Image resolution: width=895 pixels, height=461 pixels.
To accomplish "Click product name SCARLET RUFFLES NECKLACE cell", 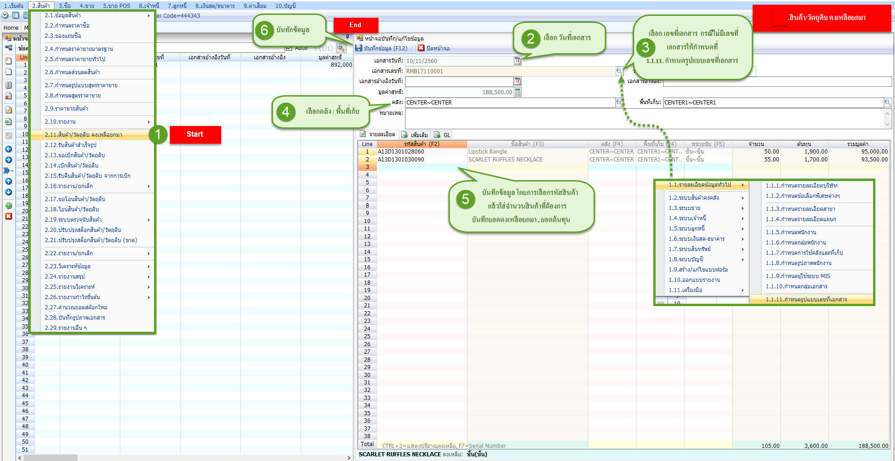I will coord(527,160).
